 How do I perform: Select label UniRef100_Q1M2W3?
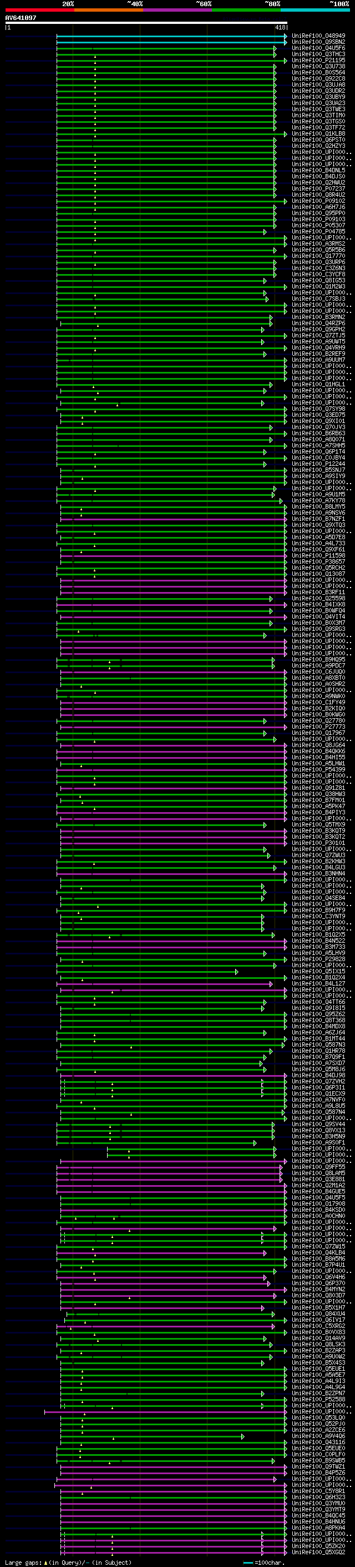pyautogui.click(x=318, y=286)
